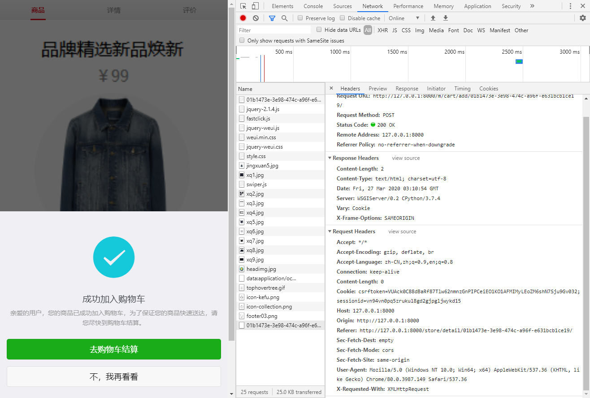Screen dimensions: 590x398
Task: Export HAR file download arrow
Action: point(445,18)
